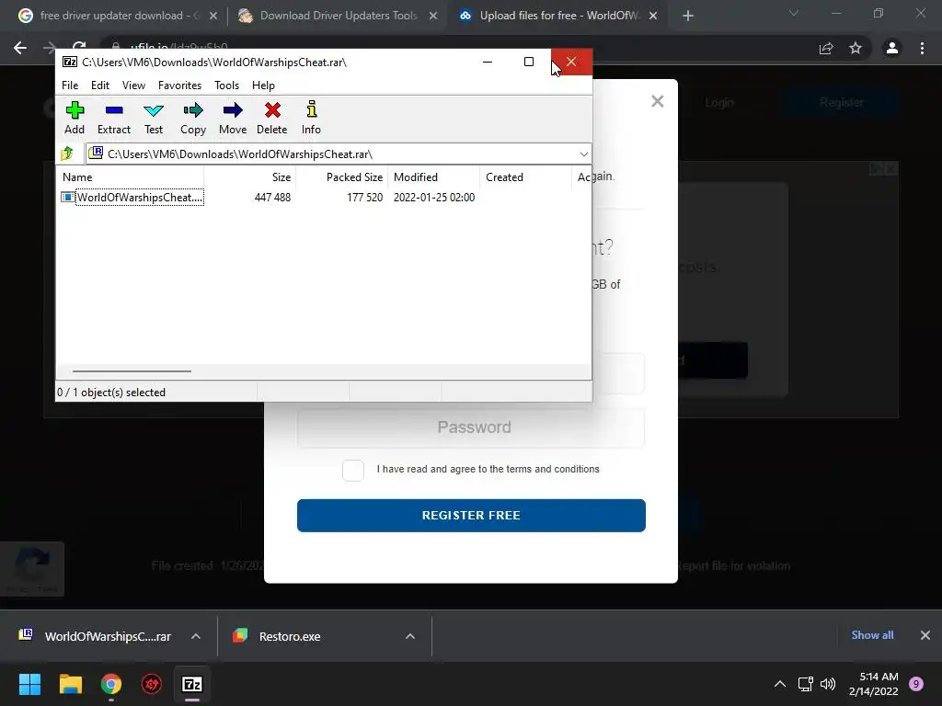Open the Favorites menu

(x=179, y=85)
